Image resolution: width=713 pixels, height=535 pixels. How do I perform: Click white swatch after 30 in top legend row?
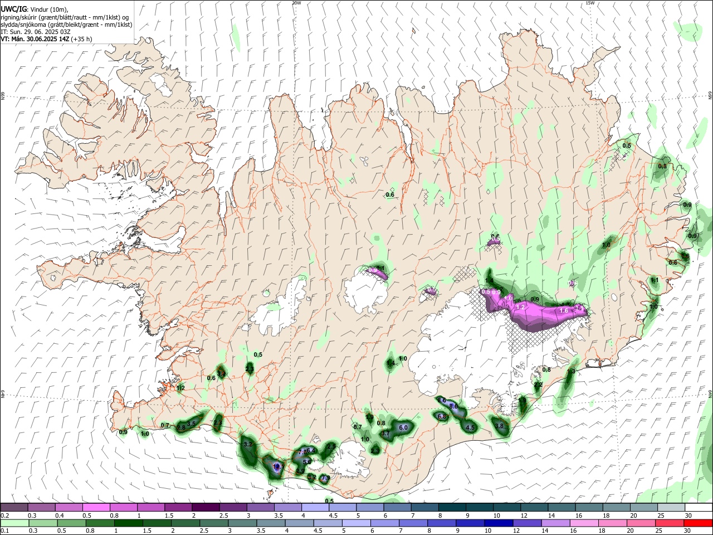pos(699,507)
